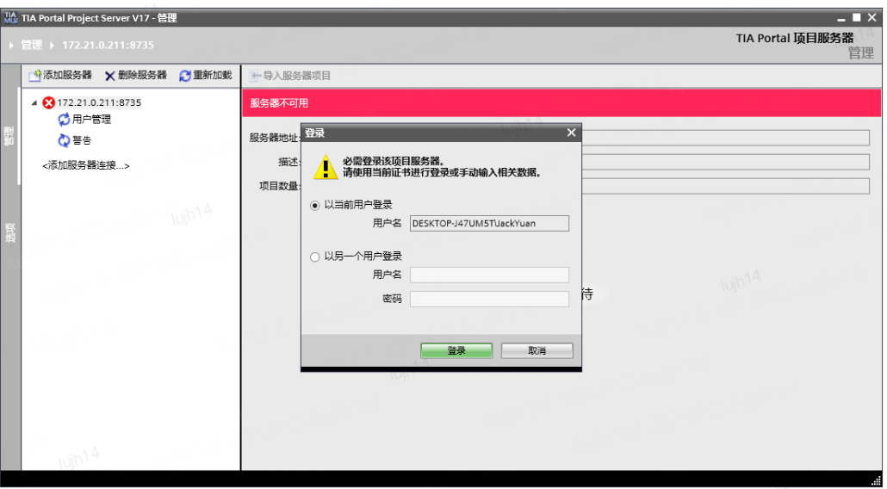Open 用户管理 tree item
887x489 pixels.
click(x=91, y=120)
